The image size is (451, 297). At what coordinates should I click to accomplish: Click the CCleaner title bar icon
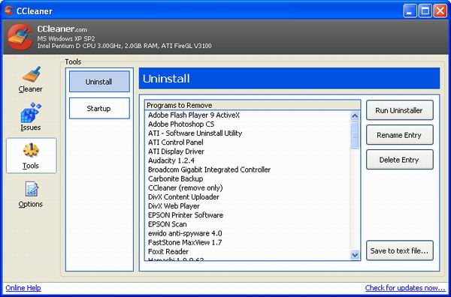[x=9, y=10]
